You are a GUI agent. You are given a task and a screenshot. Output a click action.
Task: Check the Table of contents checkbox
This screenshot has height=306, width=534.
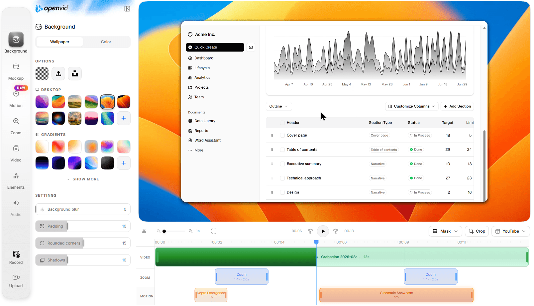pos(282,150)
